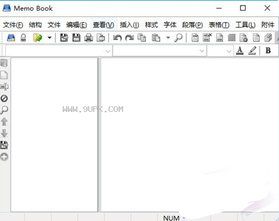Screen dimensions: 279x221
Task: Click the page with gear icon
Action: (x=243, y=37)
